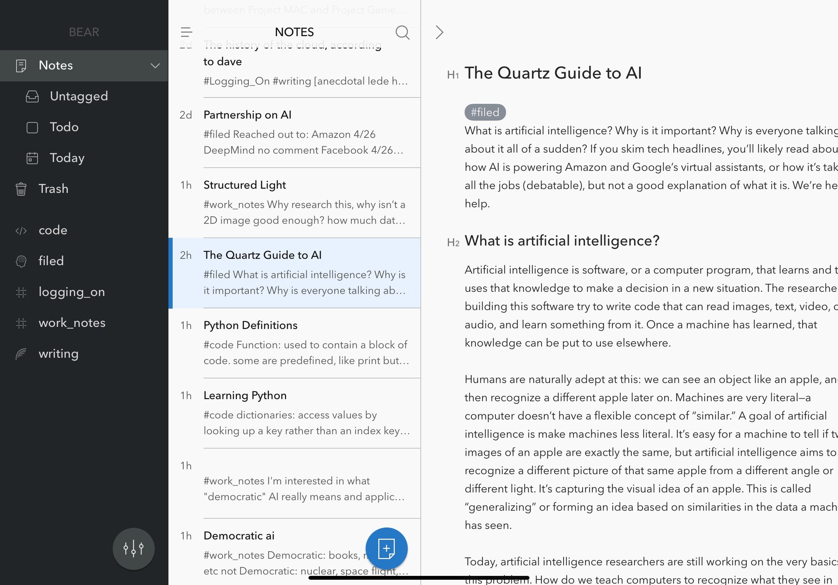The width and height of the screenshot is (838, 585).
Task: Open the Python Definitions note
Action: click(x=295, y=343)
